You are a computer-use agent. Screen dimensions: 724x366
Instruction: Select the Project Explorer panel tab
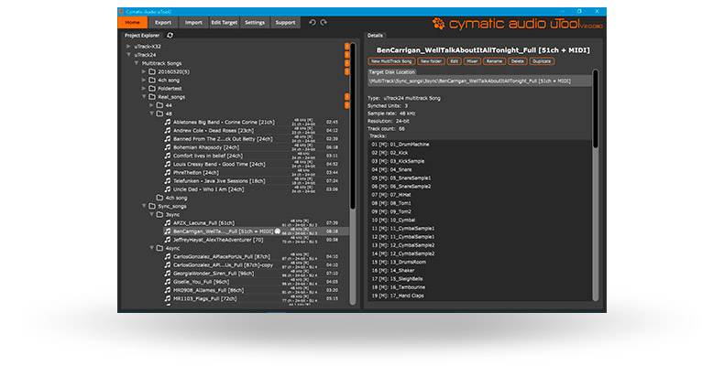point(142,35)
